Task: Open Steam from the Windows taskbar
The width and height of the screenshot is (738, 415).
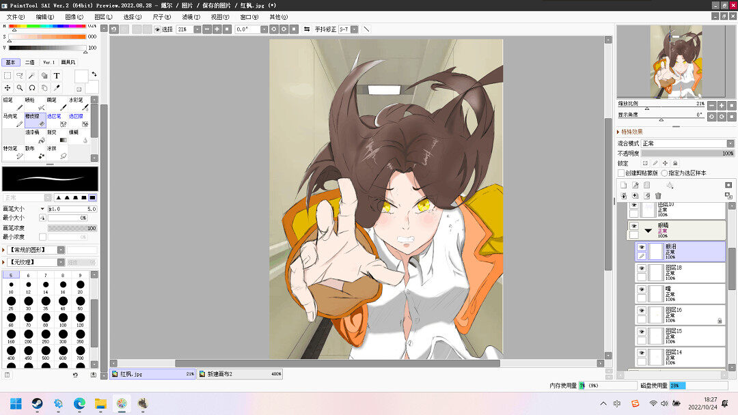Action: (37, 403)
